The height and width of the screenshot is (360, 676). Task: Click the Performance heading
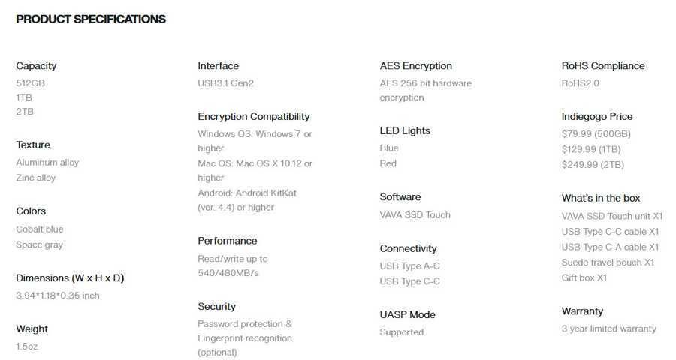point(227,241)
